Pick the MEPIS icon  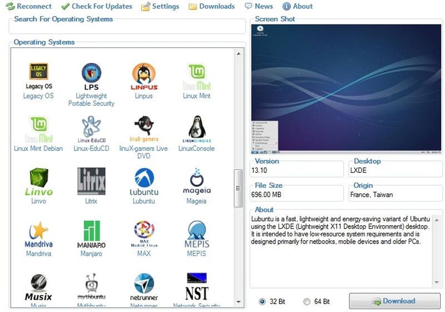[197, 234]
